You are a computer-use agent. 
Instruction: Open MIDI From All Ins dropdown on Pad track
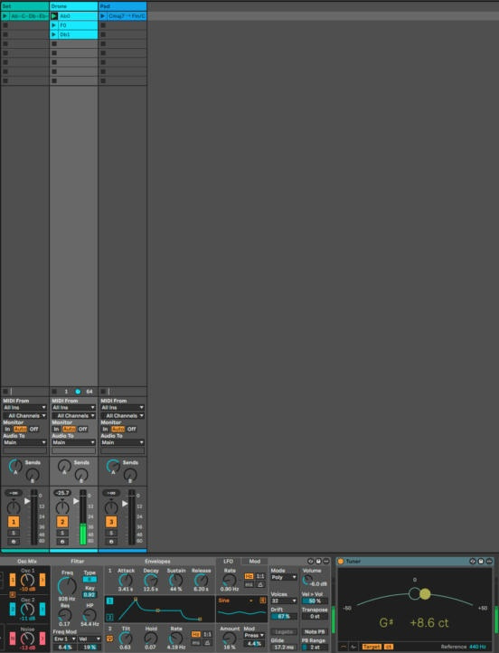(x=122, y=408)
